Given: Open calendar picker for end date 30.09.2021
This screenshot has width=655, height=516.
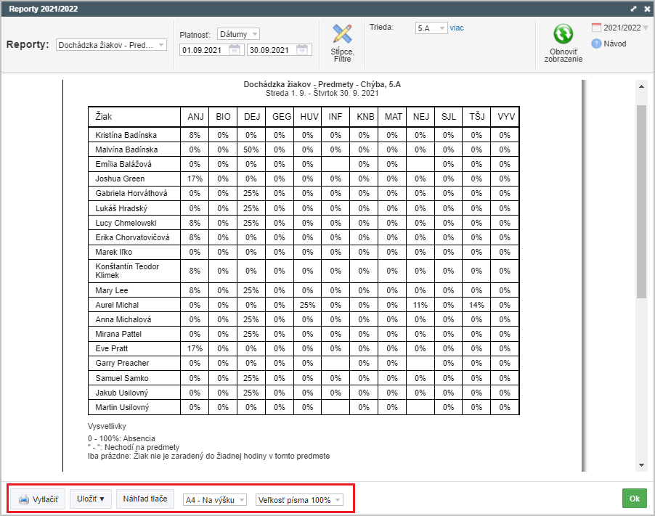Looking at the screenshot, I should click(302, 50).
